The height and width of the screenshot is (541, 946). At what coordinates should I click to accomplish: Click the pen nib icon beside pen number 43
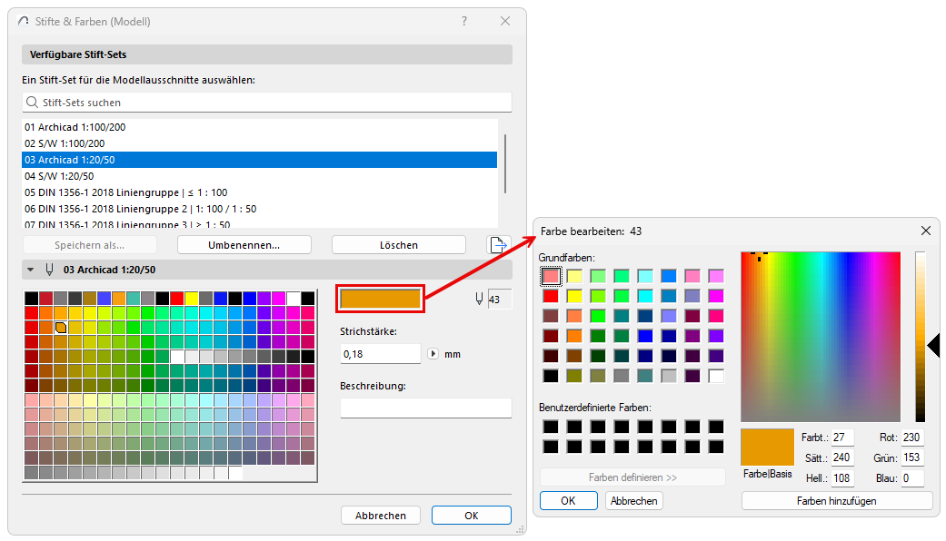tap(478, 298)
